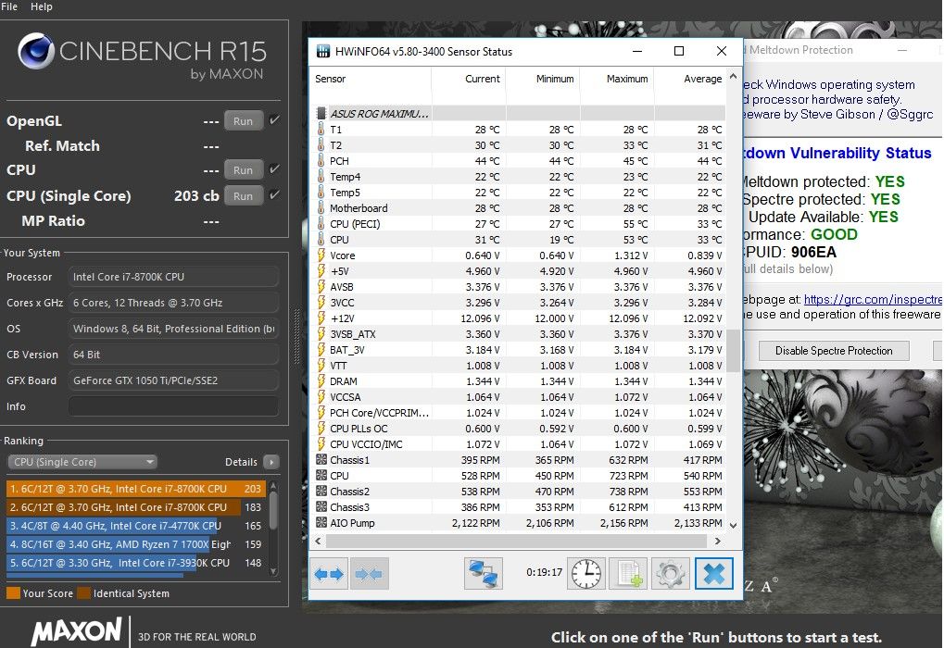
Task: Open the Help menu
Action: tap(42, 6)
